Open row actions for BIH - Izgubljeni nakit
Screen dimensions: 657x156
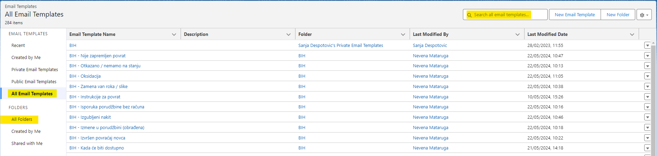647,117
